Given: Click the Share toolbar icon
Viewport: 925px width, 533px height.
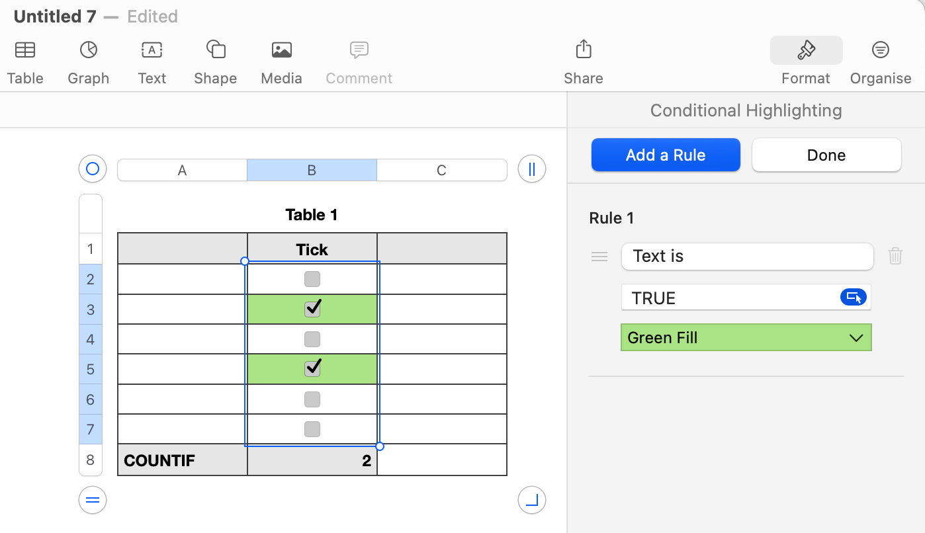Looking at the screenshot, I should pos(583,50).
